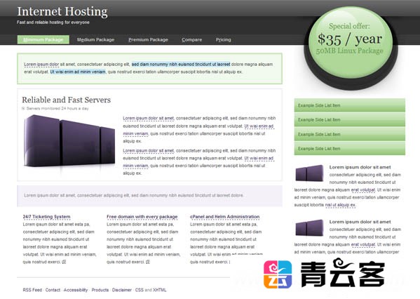Select the second Example Side List Item
This screenshot has height=299, width=420.
[x=350, y=119]
